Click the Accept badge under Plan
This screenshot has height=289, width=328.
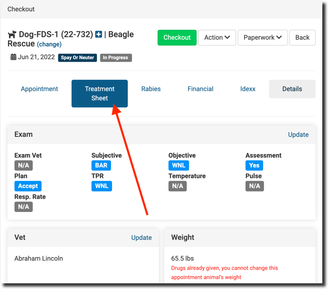28,186
